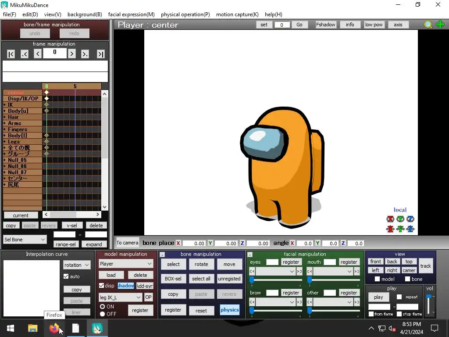Toggle the view model checkbox
Viewport: 449px width, 337px height.
pos(377,279)
